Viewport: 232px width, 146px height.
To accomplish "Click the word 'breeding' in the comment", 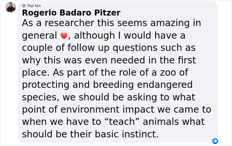I will pyautogui.click(x=113, y=85).
